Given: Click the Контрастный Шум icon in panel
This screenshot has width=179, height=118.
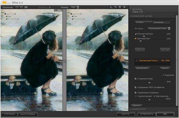Looking at the screenshot, I should click(136, 34).
